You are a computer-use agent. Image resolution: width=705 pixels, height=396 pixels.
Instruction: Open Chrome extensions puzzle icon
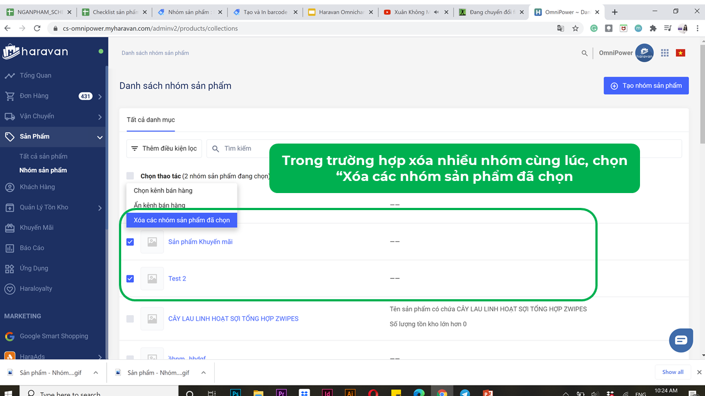(653, 28)
